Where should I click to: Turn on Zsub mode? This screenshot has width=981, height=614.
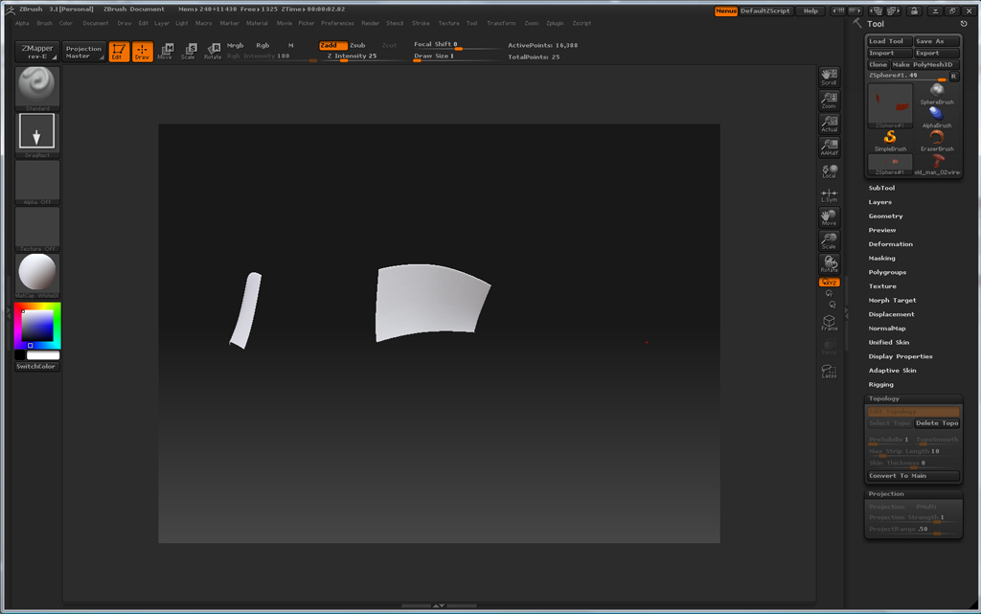click(357, 45)
